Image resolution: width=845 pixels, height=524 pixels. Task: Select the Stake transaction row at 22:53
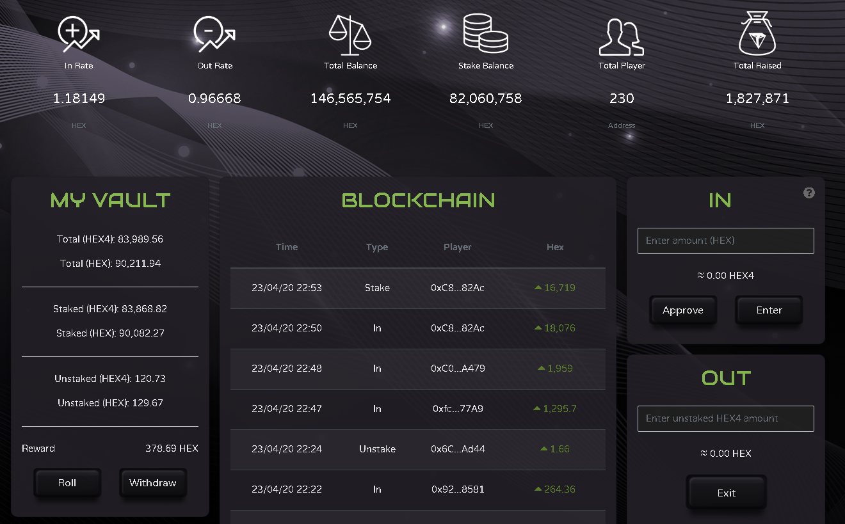[x=417, y=288]
